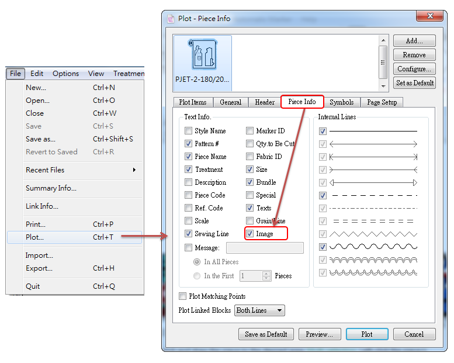Toggle the Sewing Line checkbox
Screen dimensions: 454x363
pos(188,234)
